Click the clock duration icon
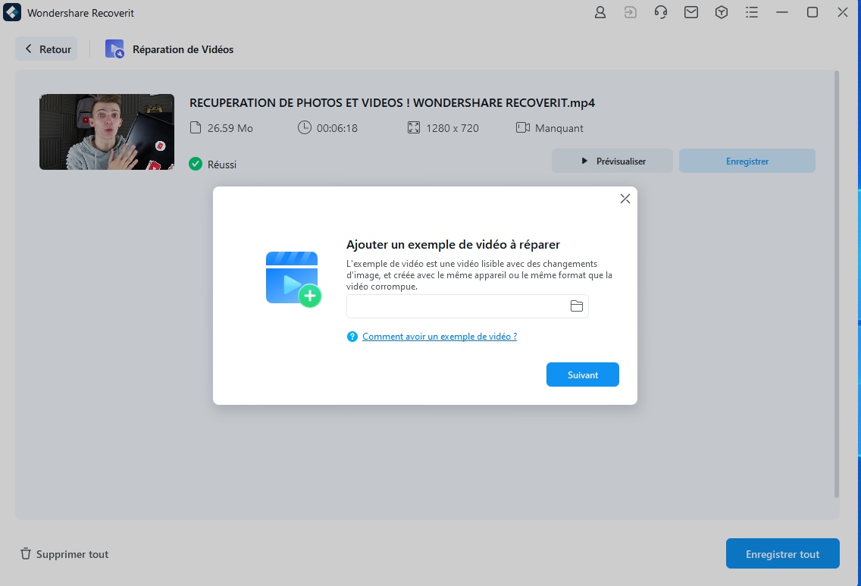Viewport: 861px width, 586px height. click(x=304, y=127)
